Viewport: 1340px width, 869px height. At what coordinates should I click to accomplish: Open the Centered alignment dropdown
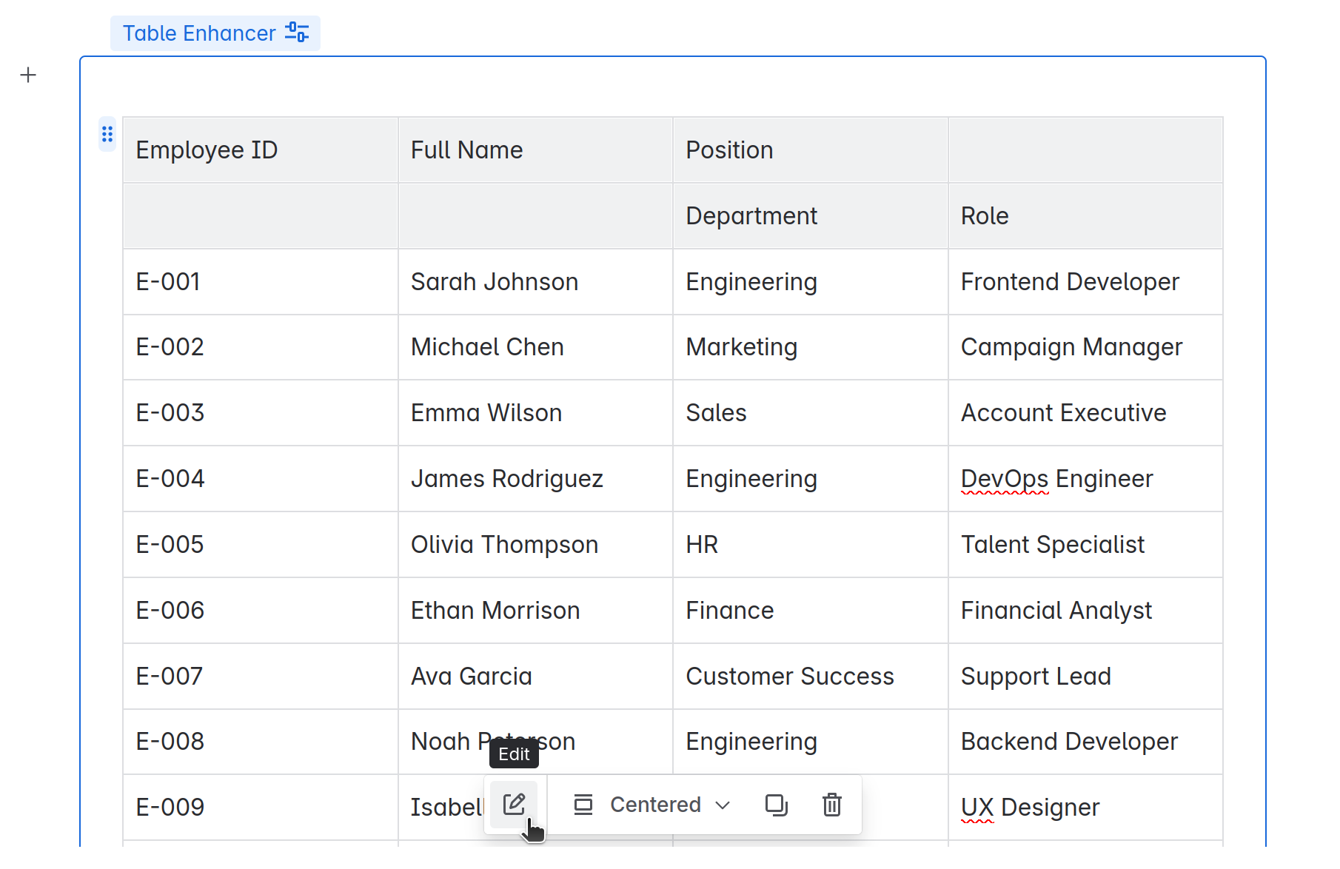pos(655,805)
